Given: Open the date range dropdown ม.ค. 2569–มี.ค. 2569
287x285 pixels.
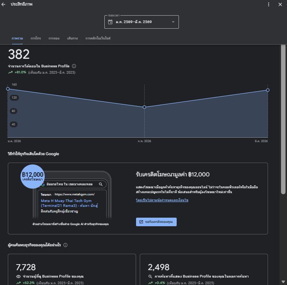Looking at the screenshot, I should [142, 22].
